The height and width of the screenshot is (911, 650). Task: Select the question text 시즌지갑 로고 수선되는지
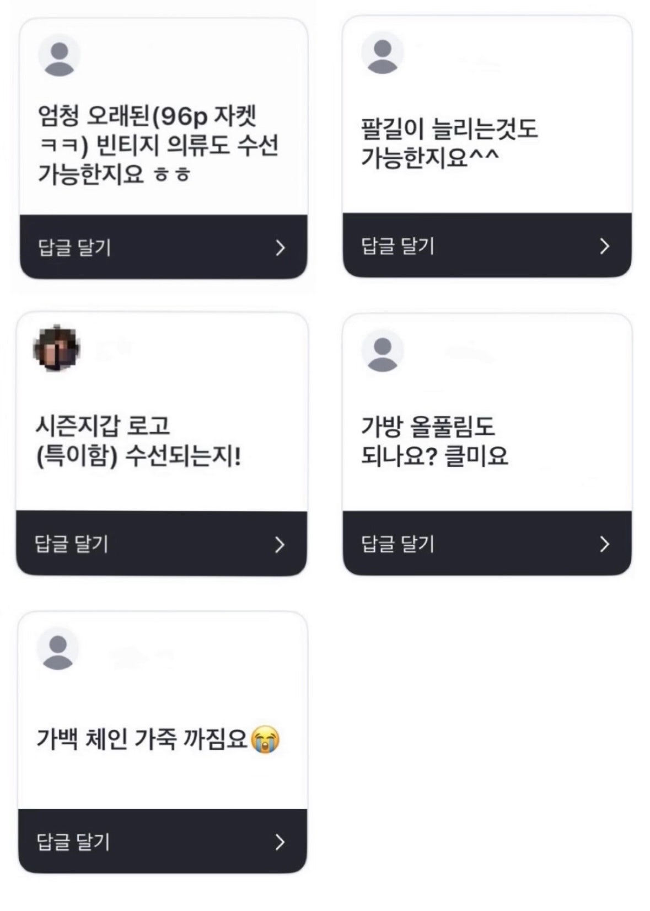pos(138,441)
